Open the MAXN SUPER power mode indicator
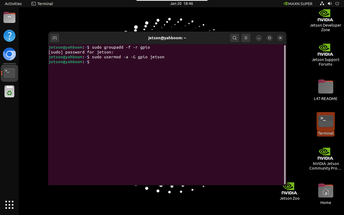Screen dimensions: 344x215 [x=298, y=4]
